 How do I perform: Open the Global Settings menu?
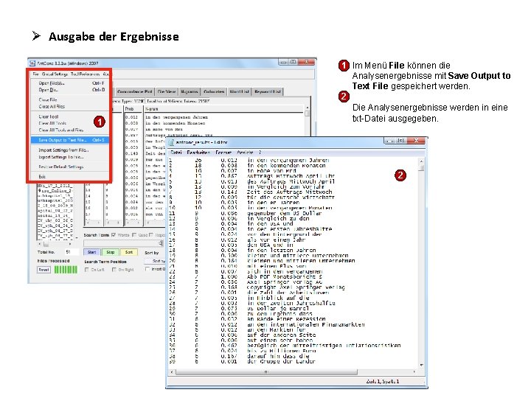pos(55,74)
